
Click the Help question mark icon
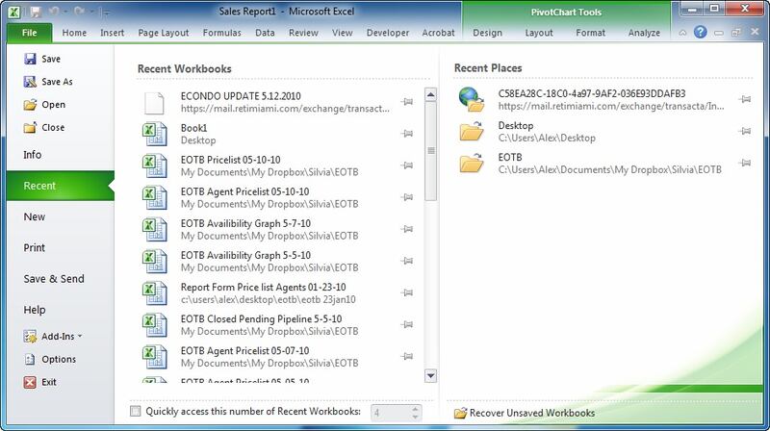click(700, 32)
